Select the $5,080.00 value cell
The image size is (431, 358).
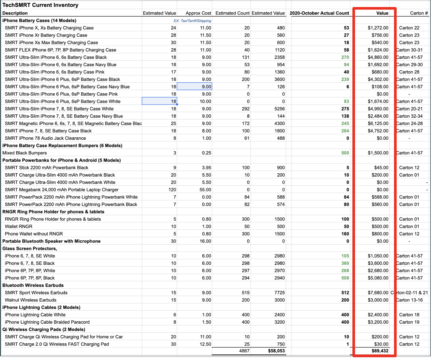pos(378,278)
